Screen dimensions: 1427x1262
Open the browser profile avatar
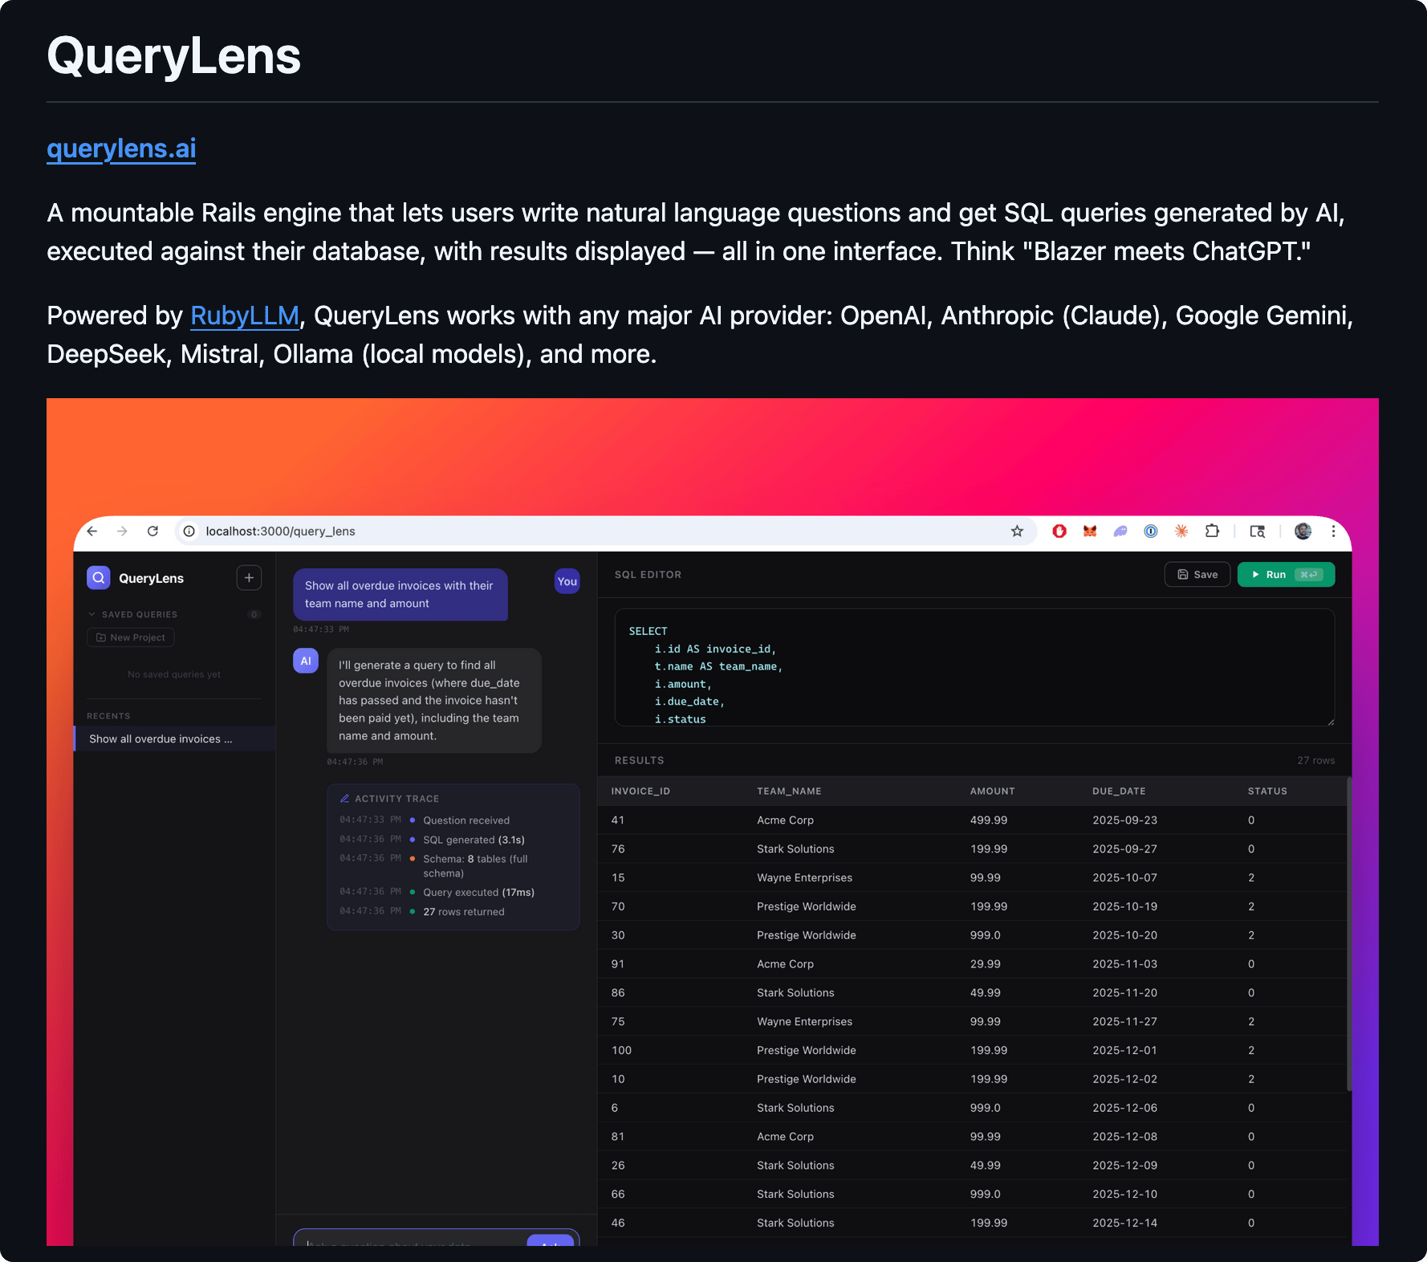tap(1303, 531)
